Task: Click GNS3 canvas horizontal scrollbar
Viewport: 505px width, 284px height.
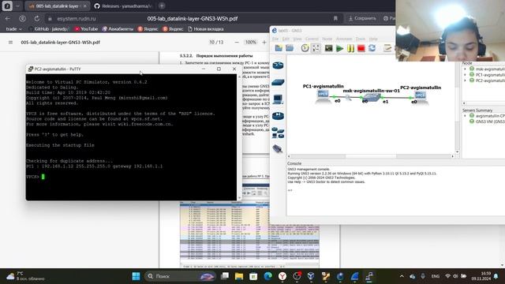Action: point(371,156)
